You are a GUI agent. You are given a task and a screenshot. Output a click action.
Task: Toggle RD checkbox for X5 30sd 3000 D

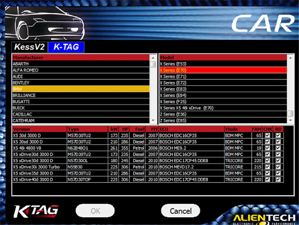point(278,142)
